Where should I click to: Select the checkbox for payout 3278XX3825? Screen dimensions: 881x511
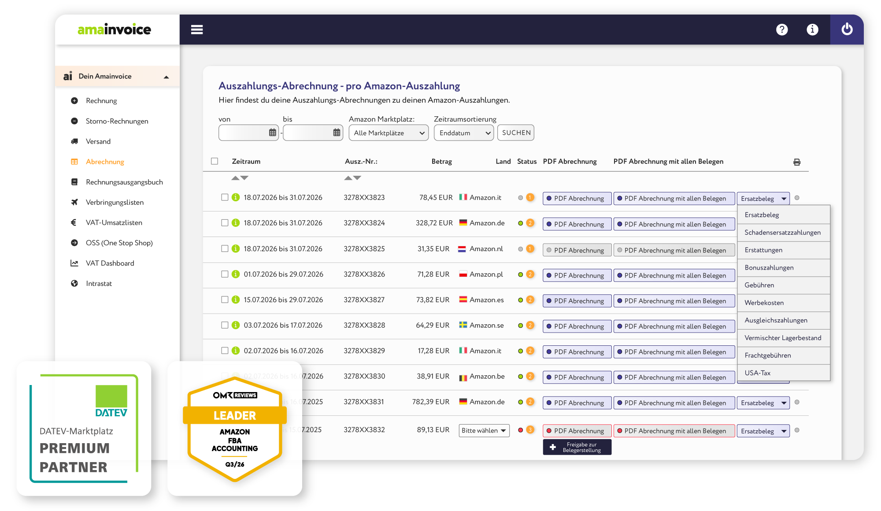point(225,248)
